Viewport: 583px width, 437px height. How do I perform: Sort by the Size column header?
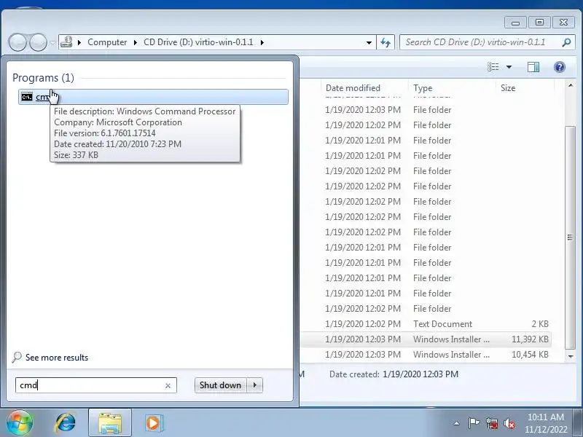(x=508, y=88)
